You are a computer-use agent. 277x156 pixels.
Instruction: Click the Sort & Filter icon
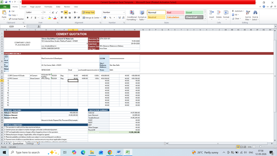[x=248, y=13]
